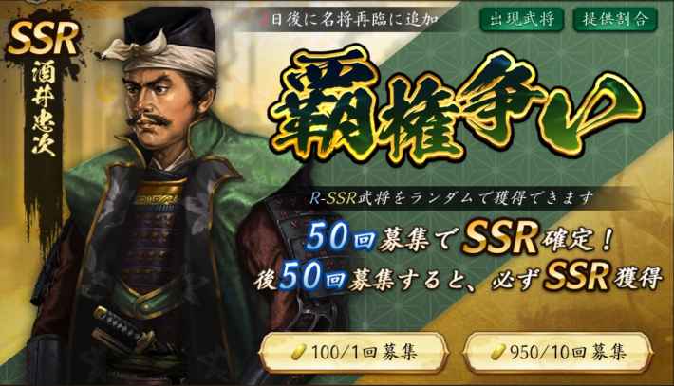Image resolution: width=674 pixels, height=386 pixels.
Task: Recruit once with 100/1回募集
Action: (353, 353)
